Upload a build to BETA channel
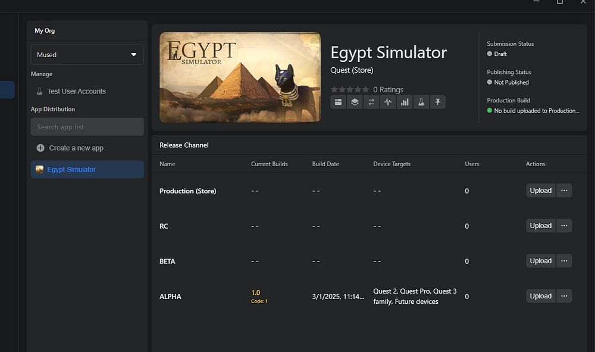The width and height of the screenshot is (595, 352). (540, 261)
